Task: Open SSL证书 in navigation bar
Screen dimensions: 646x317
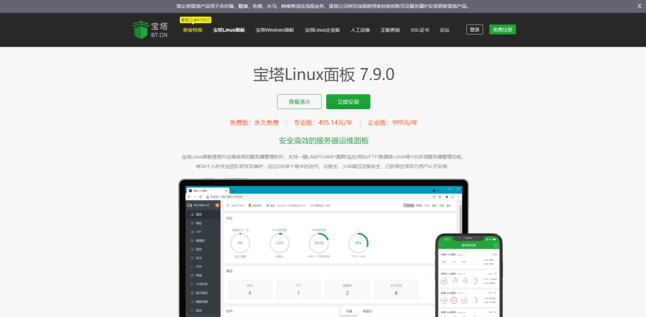Action: 420,30
